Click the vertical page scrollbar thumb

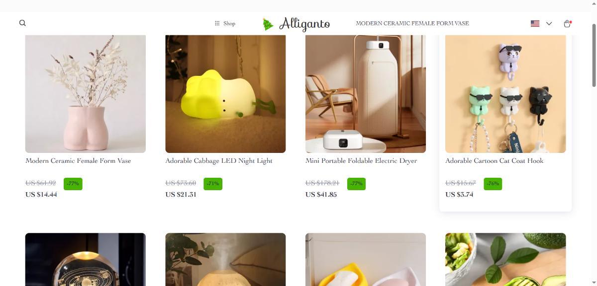pyautogui.click(x=594, y=55)
